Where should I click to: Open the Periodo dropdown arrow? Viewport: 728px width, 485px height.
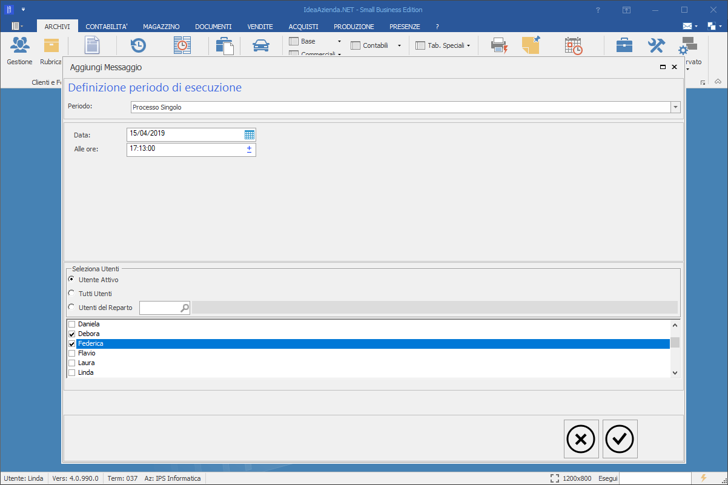point(675,107)
